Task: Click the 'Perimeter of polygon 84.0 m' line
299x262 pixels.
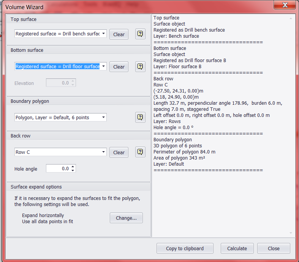Action: pyautogui.click(x=184, y=152)
